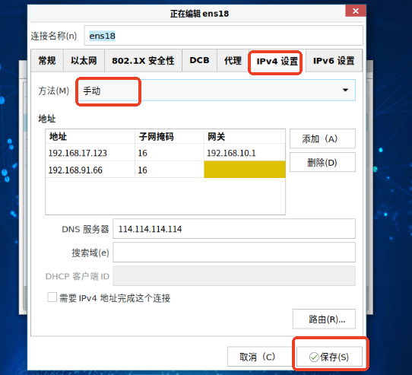Screen dimensions: 412x375
Task: Click the disabled DHCP 客户端 ID field
Action: 234,276
